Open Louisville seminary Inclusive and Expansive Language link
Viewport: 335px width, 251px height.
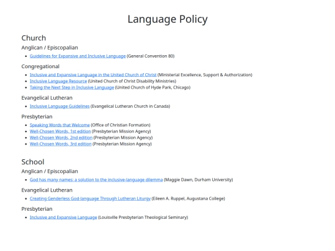[x=63, y=218]
